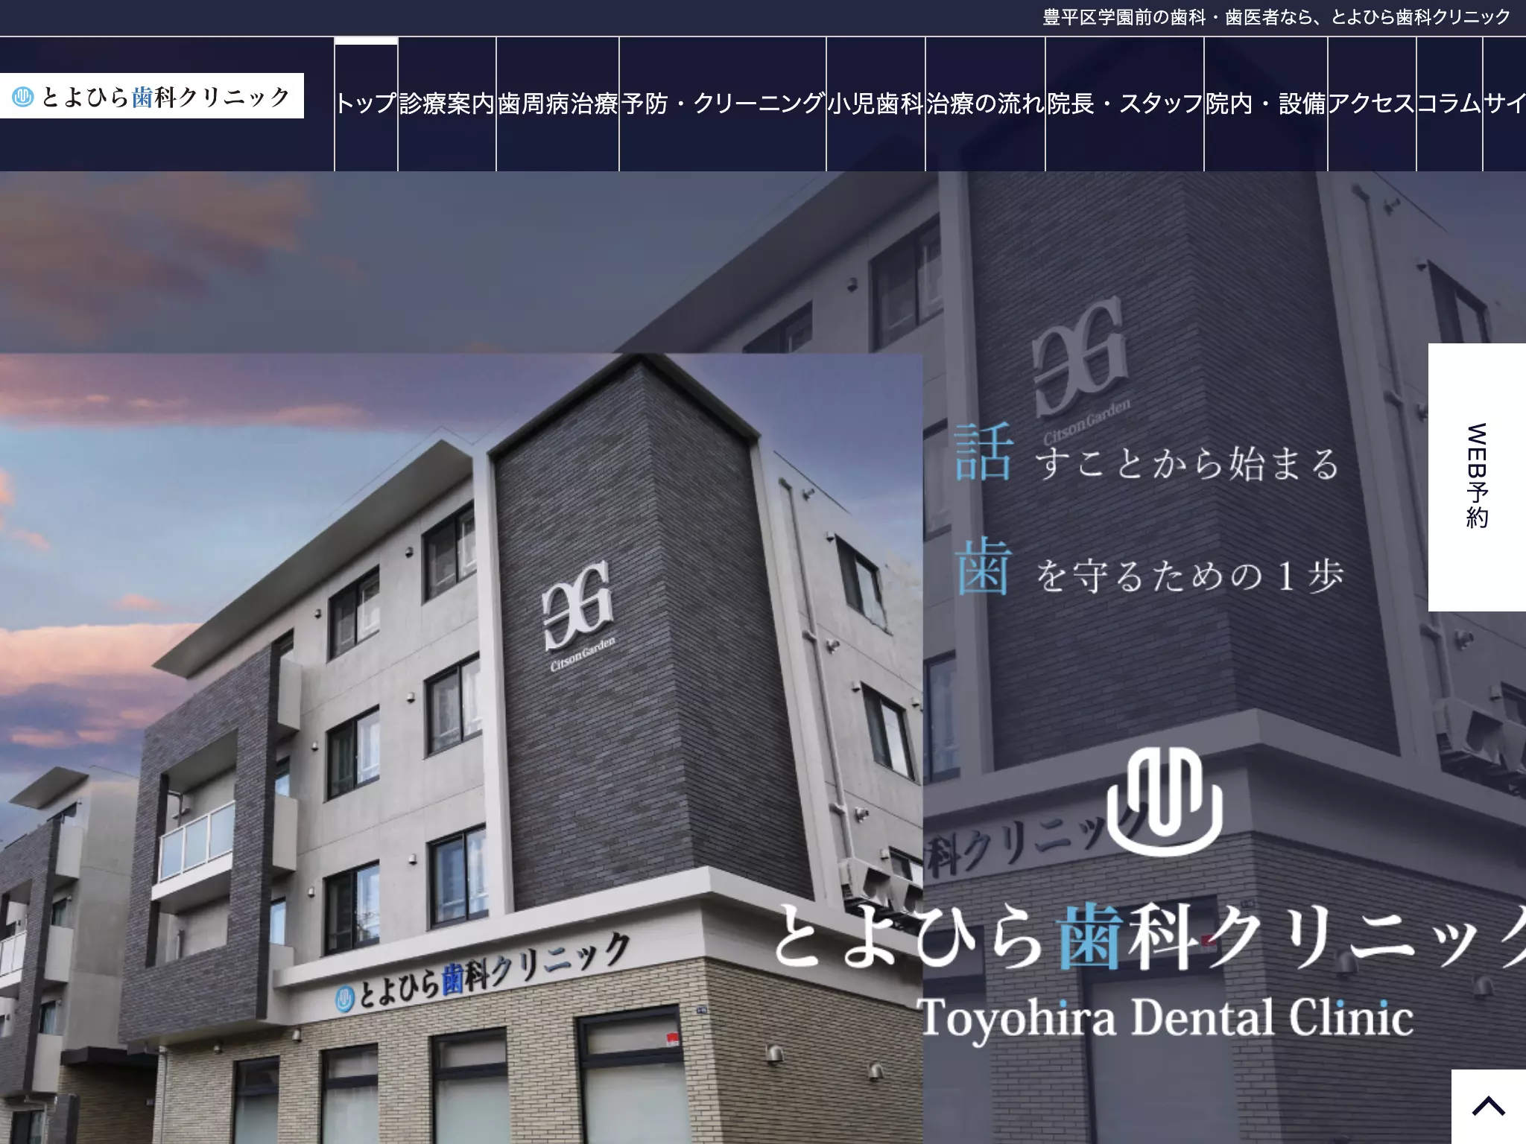
Task: Click the large clinic emblem in hero
Action: pyautogui.click(x=1165, y=801)
